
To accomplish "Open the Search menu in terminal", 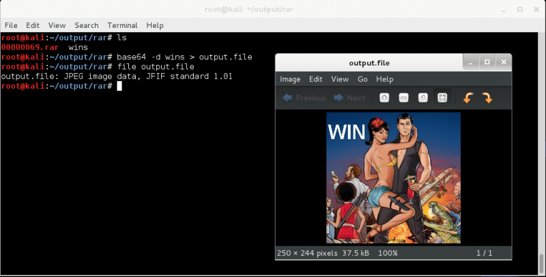I will coord(87,25).
